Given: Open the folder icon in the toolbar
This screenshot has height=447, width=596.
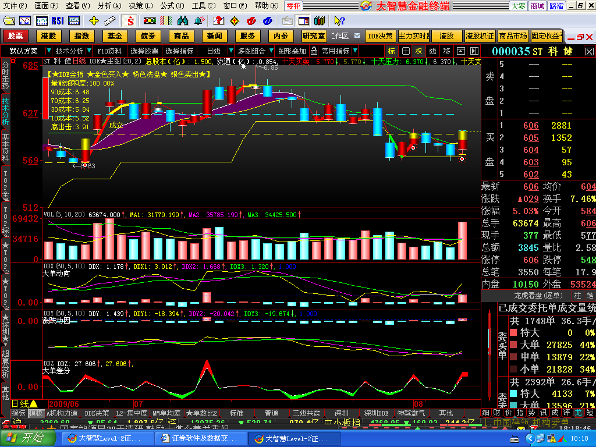Looking at the screenshot, I should click(x=9, y=20).
